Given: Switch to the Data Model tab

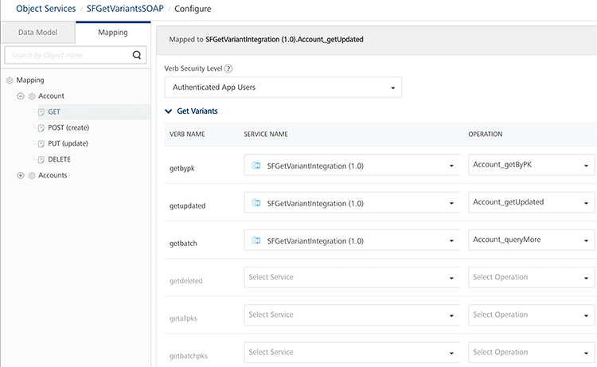Looking at the screenshot, I should (x=37, y=33).
